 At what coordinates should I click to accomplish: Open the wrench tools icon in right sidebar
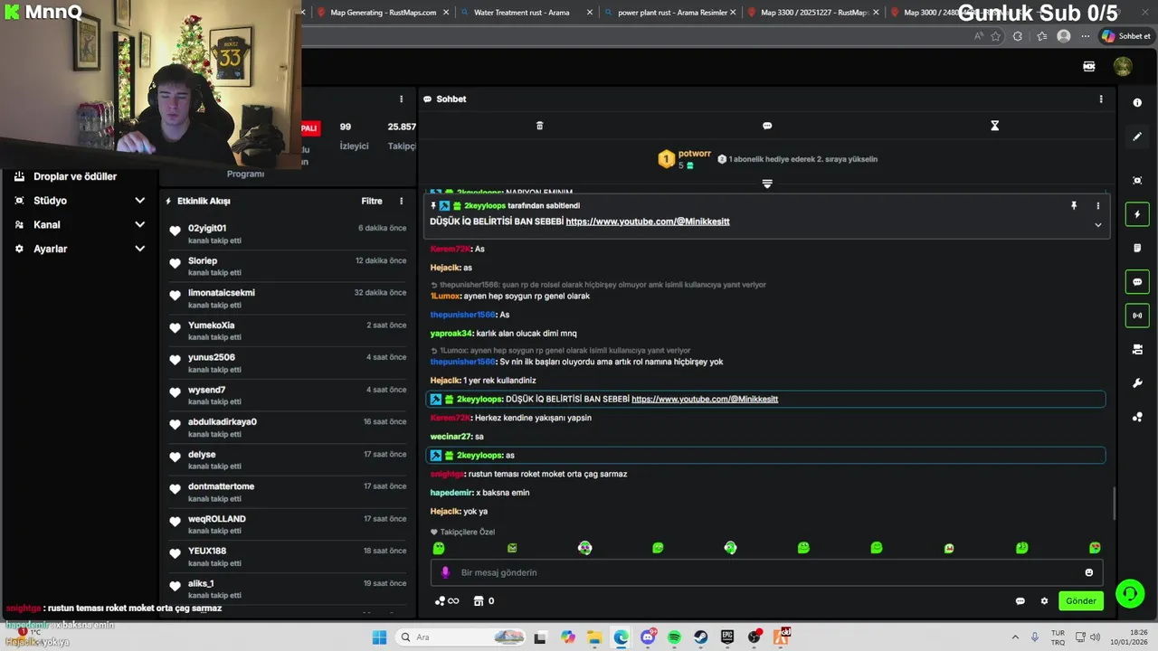[1137, 383]
